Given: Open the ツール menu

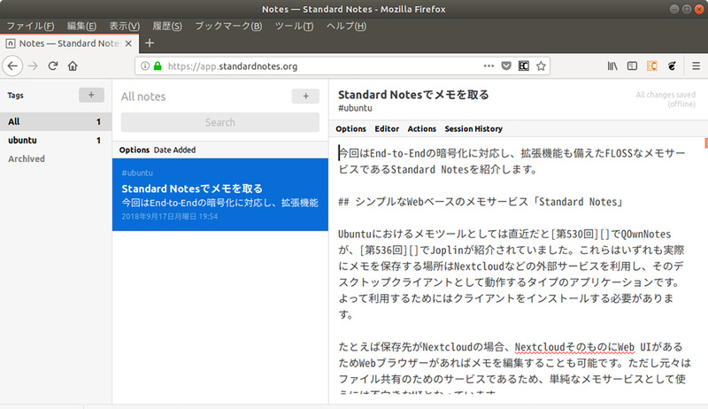Looking at the screenshot, I should [x=295, y=27].
